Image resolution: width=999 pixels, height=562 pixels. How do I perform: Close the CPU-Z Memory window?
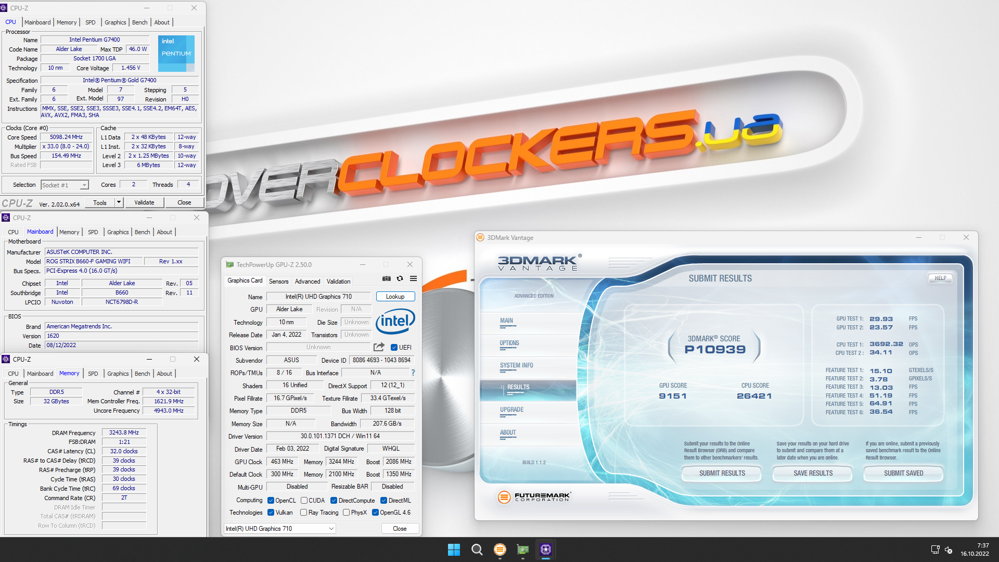click(197, 359)
